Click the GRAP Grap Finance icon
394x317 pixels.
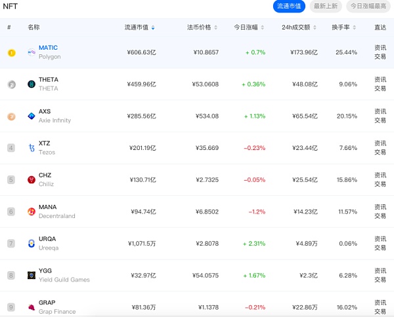point(32,307)
